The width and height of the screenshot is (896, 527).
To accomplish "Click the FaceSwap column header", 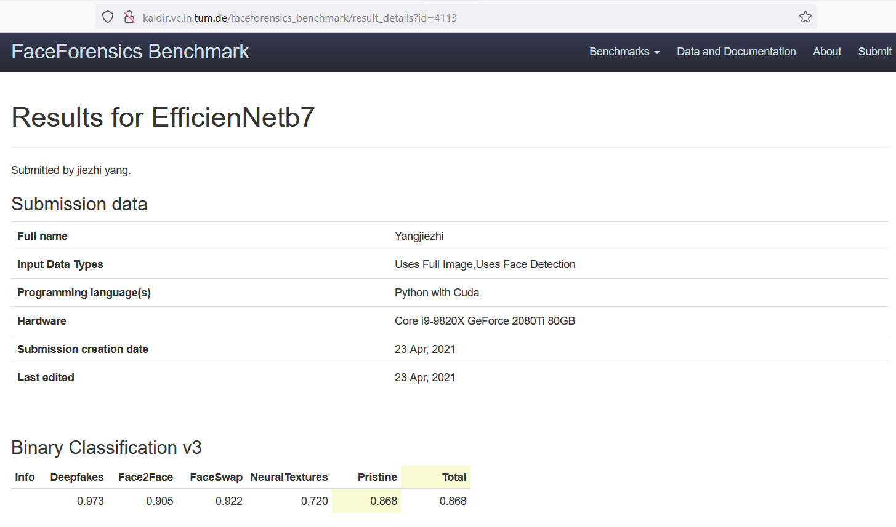I will point(216,477).
